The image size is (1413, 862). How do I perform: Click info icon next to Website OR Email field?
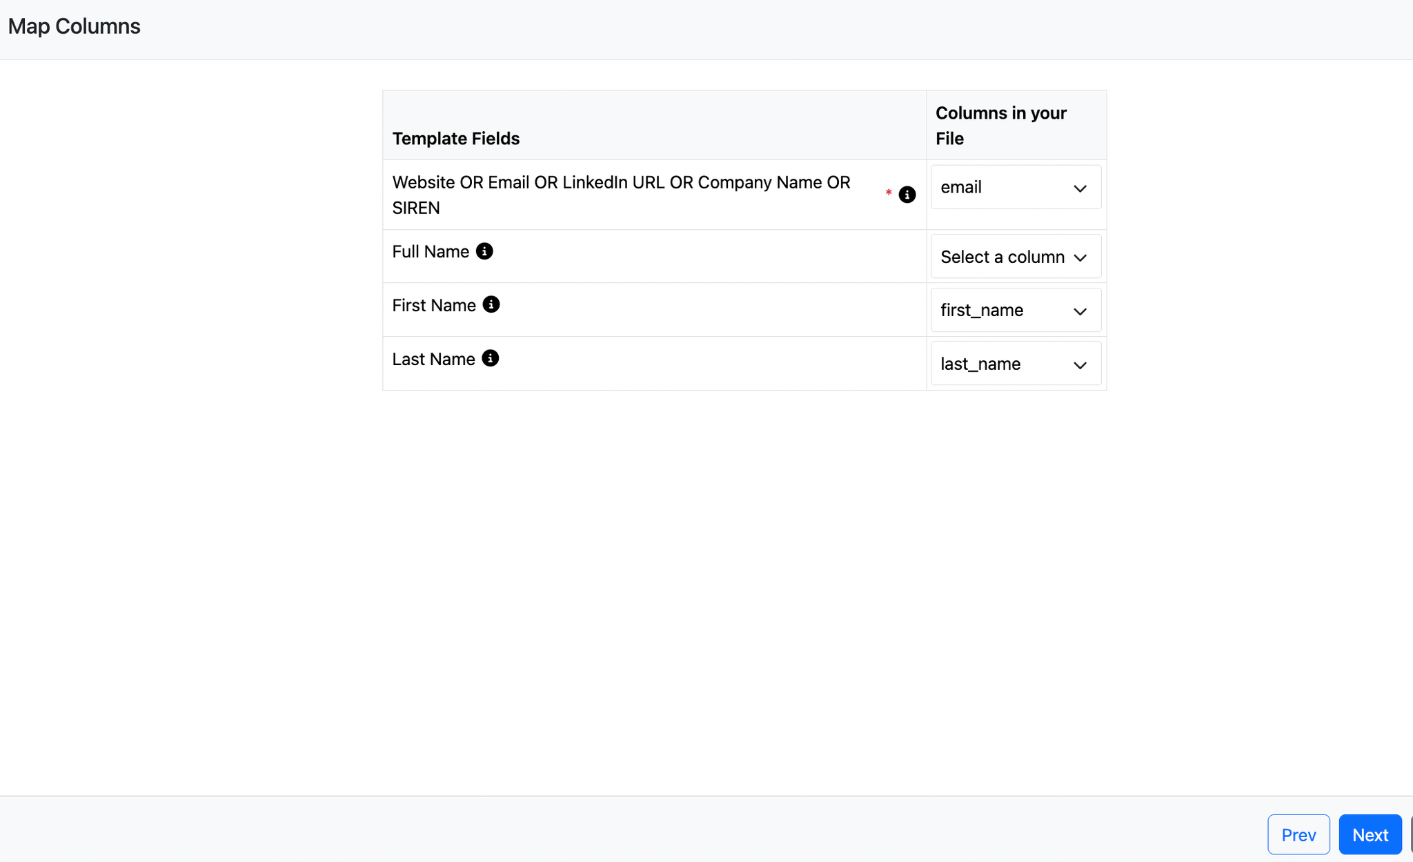click(907, 195)
